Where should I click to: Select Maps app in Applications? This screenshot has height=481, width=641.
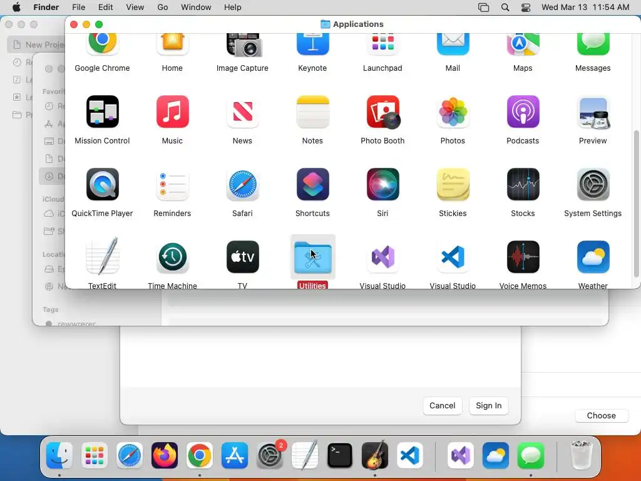[x=523, y=45]
